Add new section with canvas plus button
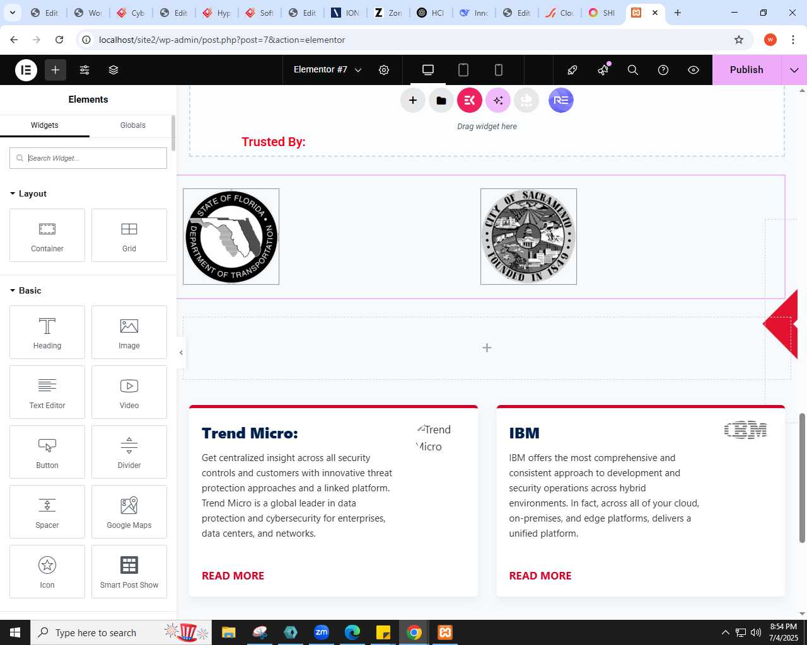The image size is (807, 645). pos(413,100)
